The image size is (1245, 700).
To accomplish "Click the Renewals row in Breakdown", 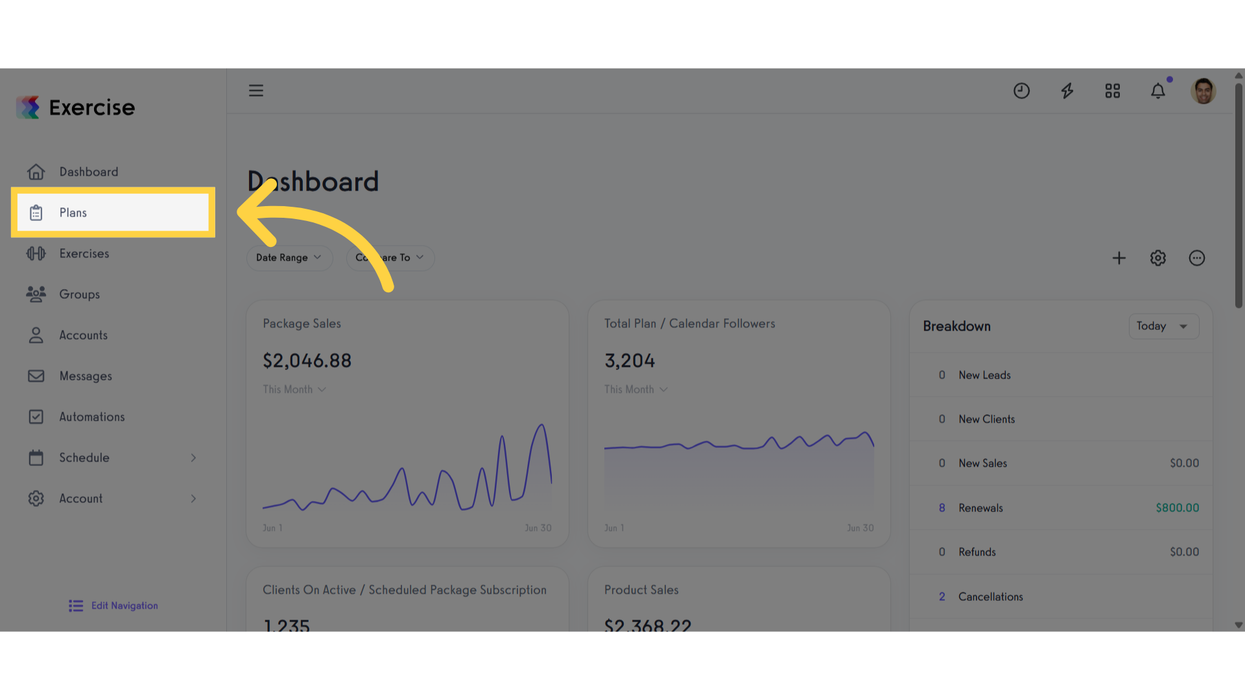I will pos(1061,508).
